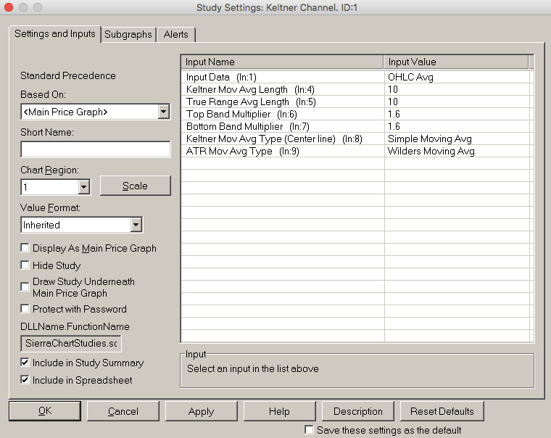The width and height of the screenshot is (551, 438).
Task: Enable Display As Main Price Graph
Action: pyautogui.click(x=25, y=248)
